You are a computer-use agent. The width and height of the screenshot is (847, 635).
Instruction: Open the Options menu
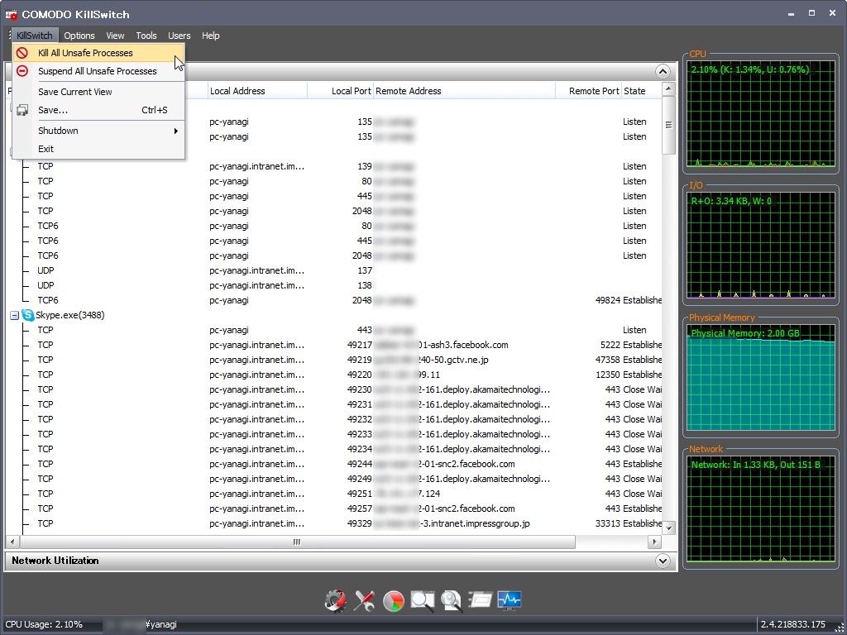(x=79, y=36)
